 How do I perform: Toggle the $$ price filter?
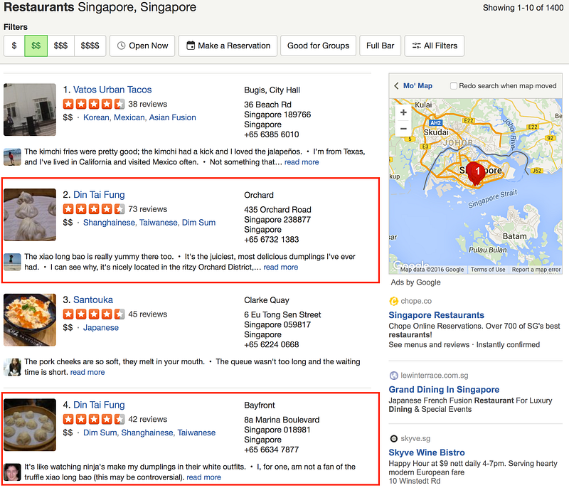click(36, 46)
